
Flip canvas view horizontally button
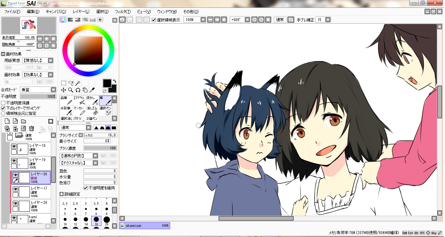point(291,20)
